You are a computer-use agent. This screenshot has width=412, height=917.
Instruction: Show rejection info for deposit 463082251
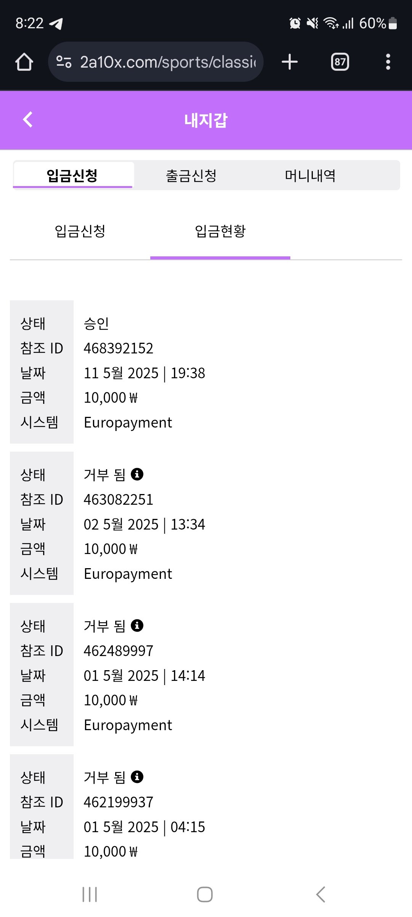(137, 474)
